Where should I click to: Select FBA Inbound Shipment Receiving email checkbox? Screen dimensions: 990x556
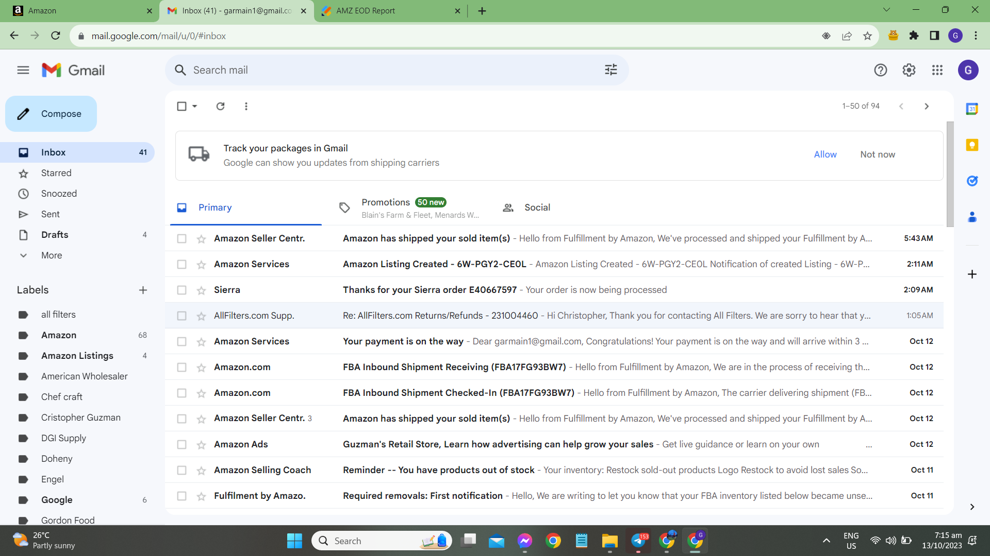tap(181, 367)
